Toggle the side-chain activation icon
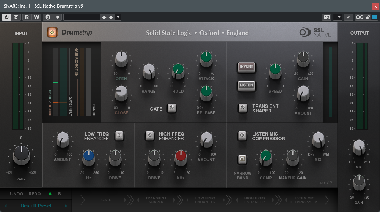 pos(349,17)
